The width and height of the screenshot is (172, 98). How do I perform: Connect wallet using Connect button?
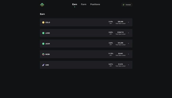[x=127, y=5]
